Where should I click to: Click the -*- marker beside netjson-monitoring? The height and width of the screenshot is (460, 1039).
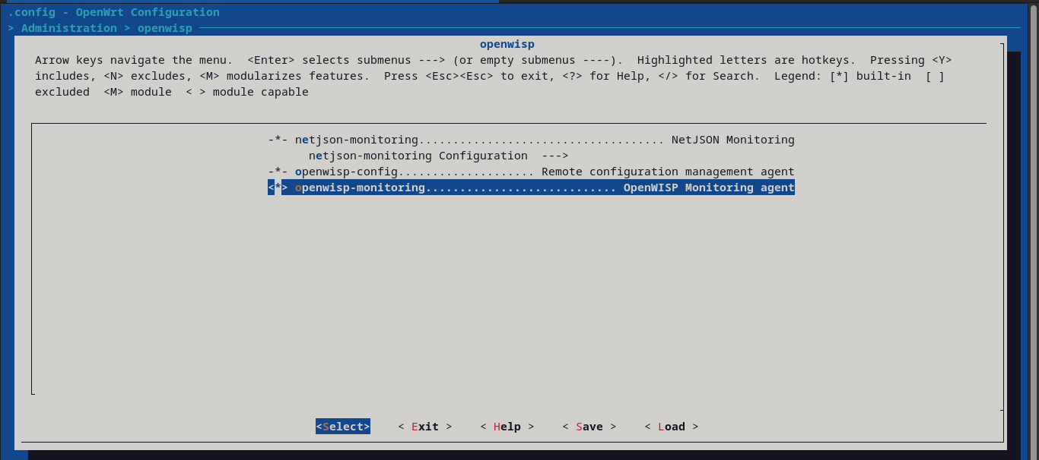pos(278,140)
